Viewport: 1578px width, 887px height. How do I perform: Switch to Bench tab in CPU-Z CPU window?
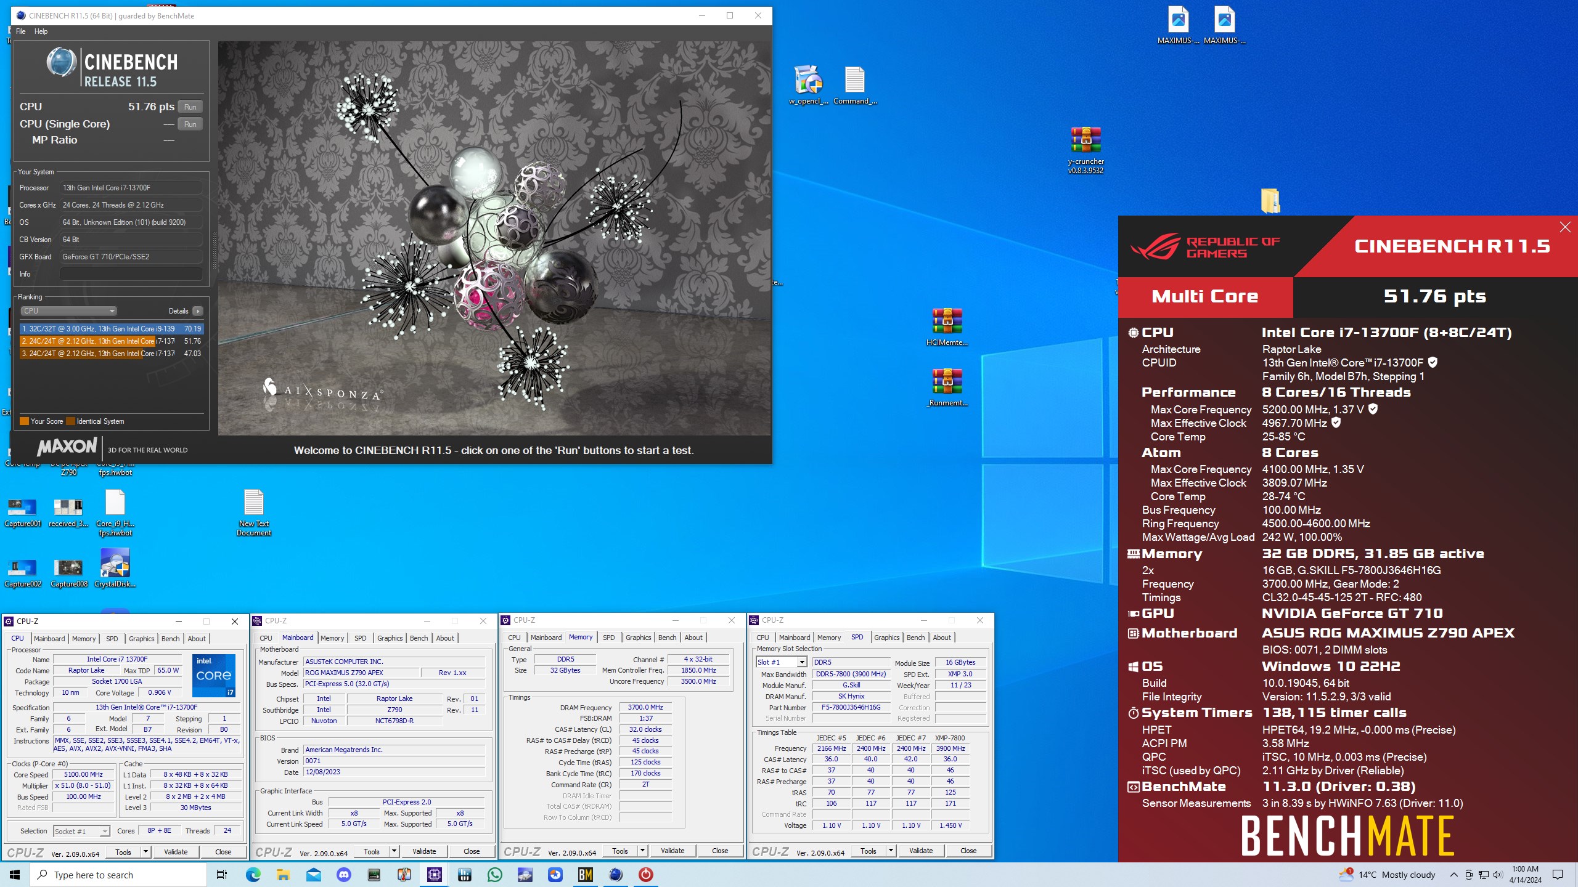tap(170, 639)
